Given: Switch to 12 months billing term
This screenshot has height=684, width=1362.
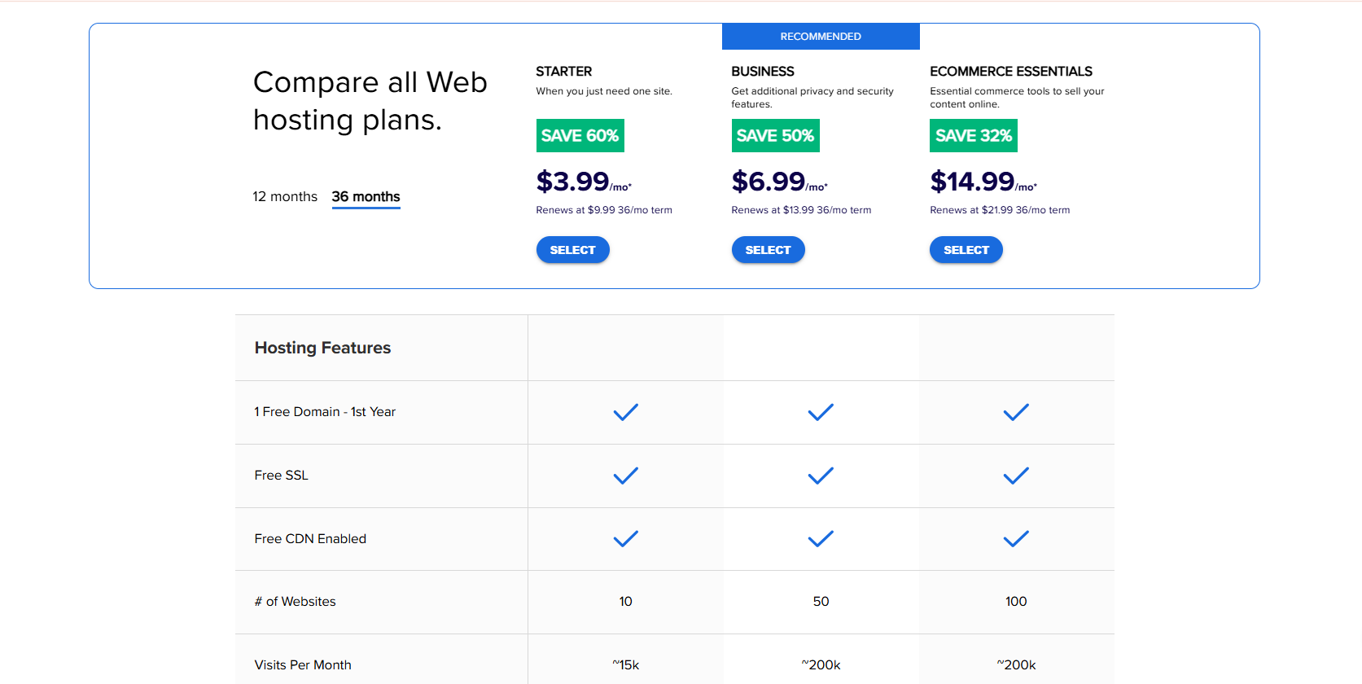Looking at the screenshot, I should [285, 196].
